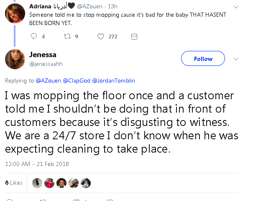Click the reply icon on Adriana's tweet
This screenshot has width=253, height=201.
point(34,37)
